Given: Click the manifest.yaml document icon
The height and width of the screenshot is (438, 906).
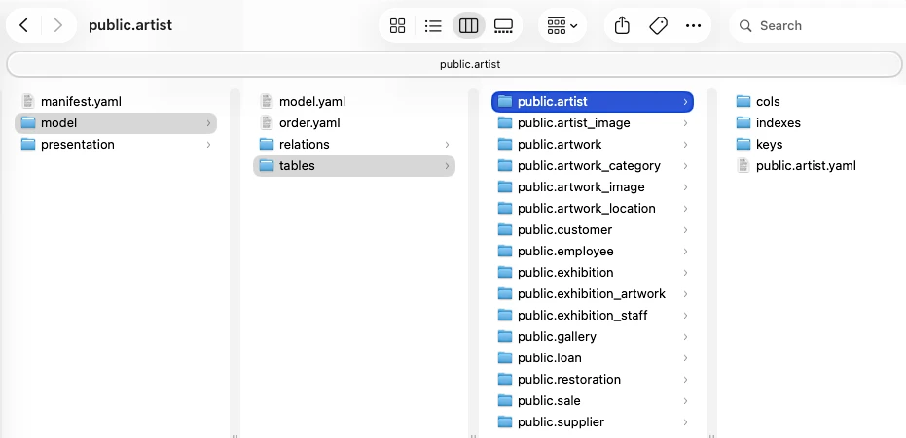Looking at the screenshot, I should coord(27,101).
